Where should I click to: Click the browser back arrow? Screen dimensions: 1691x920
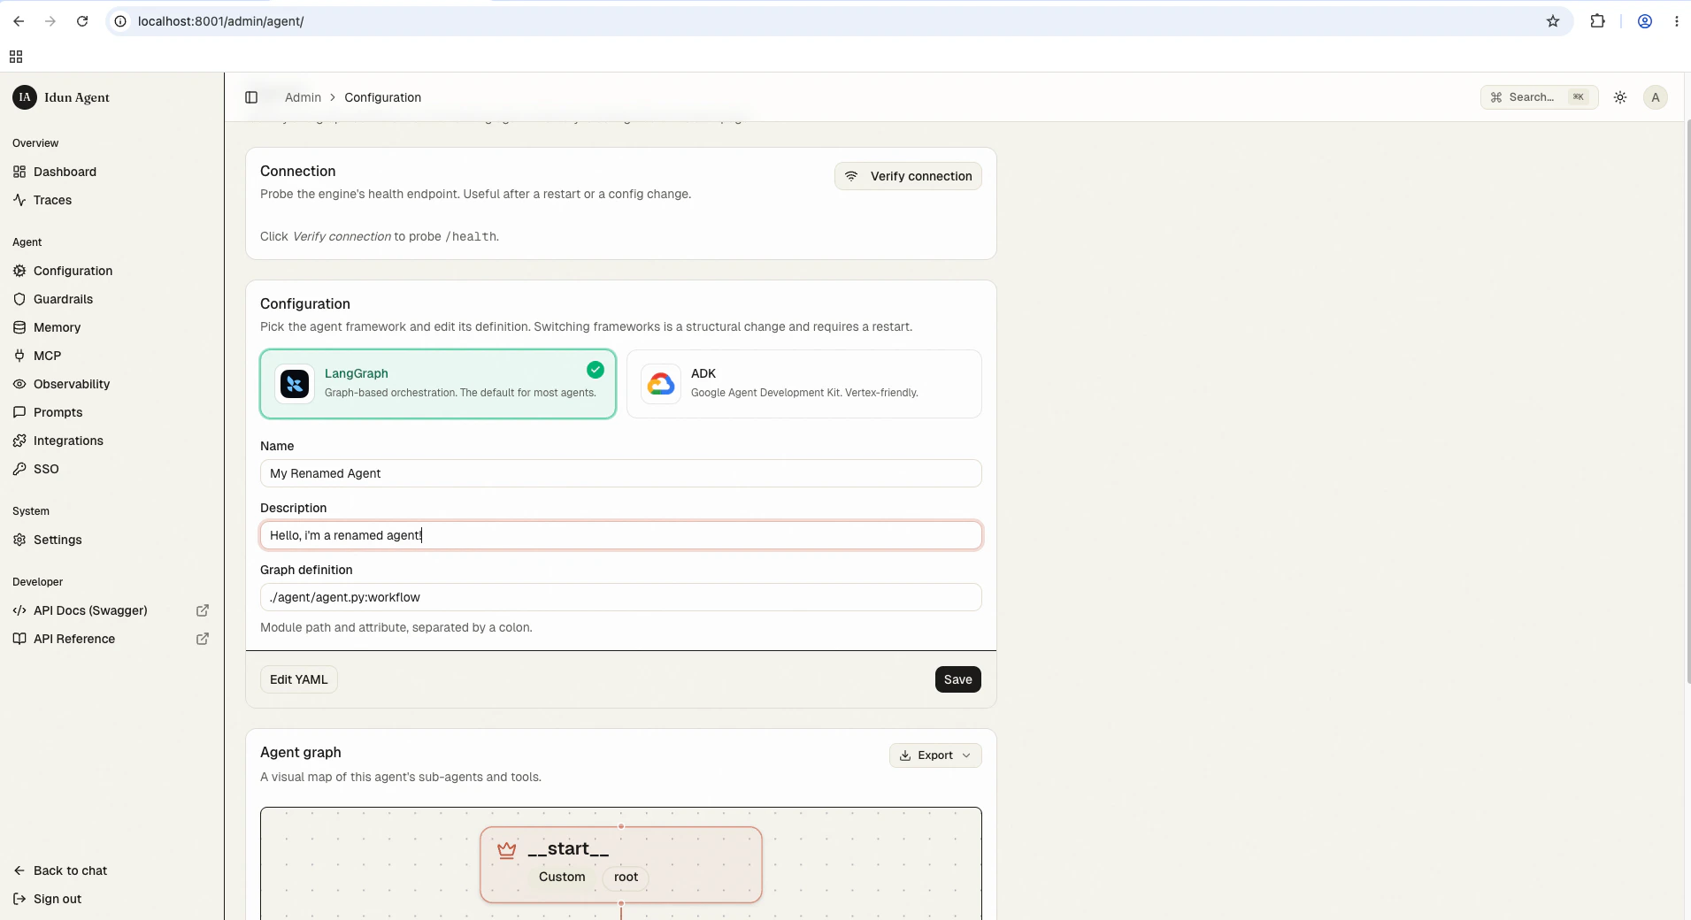click(19, 21)
